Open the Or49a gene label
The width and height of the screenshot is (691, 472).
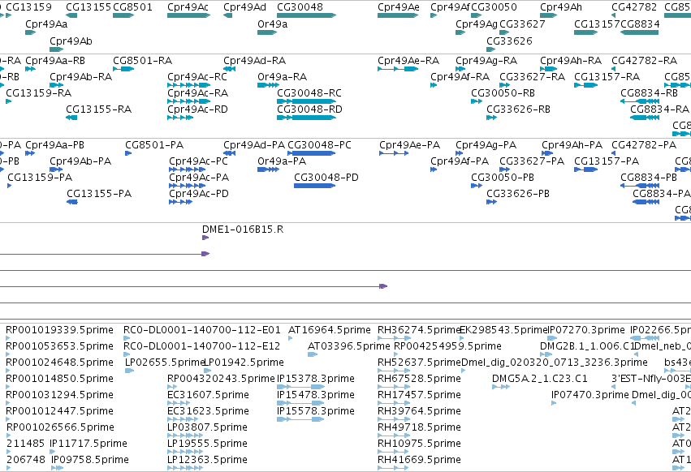272,24
